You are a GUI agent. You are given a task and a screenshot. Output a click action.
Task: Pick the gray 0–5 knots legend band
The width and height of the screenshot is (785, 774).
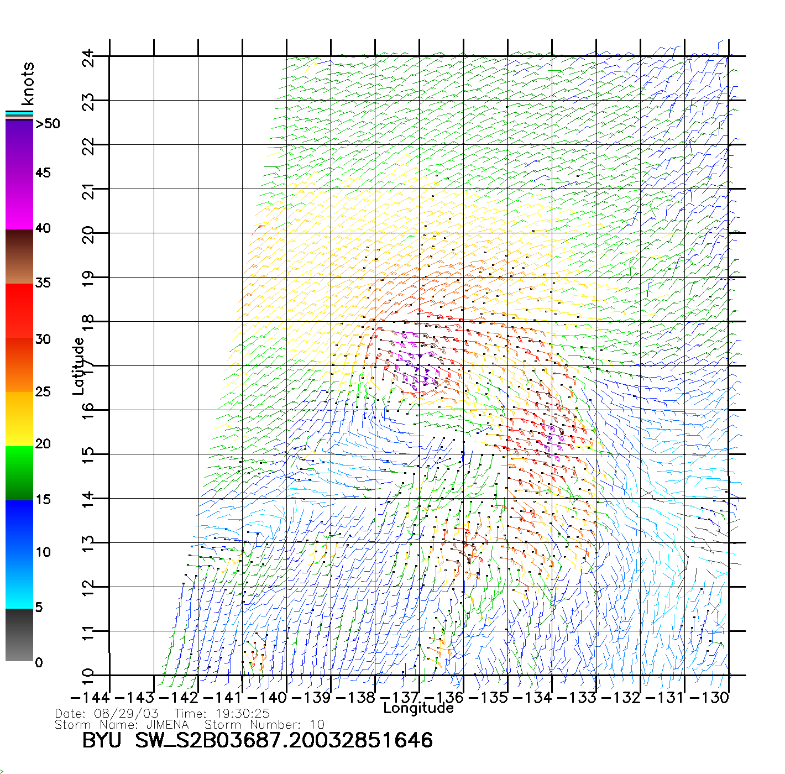[19, 635]
